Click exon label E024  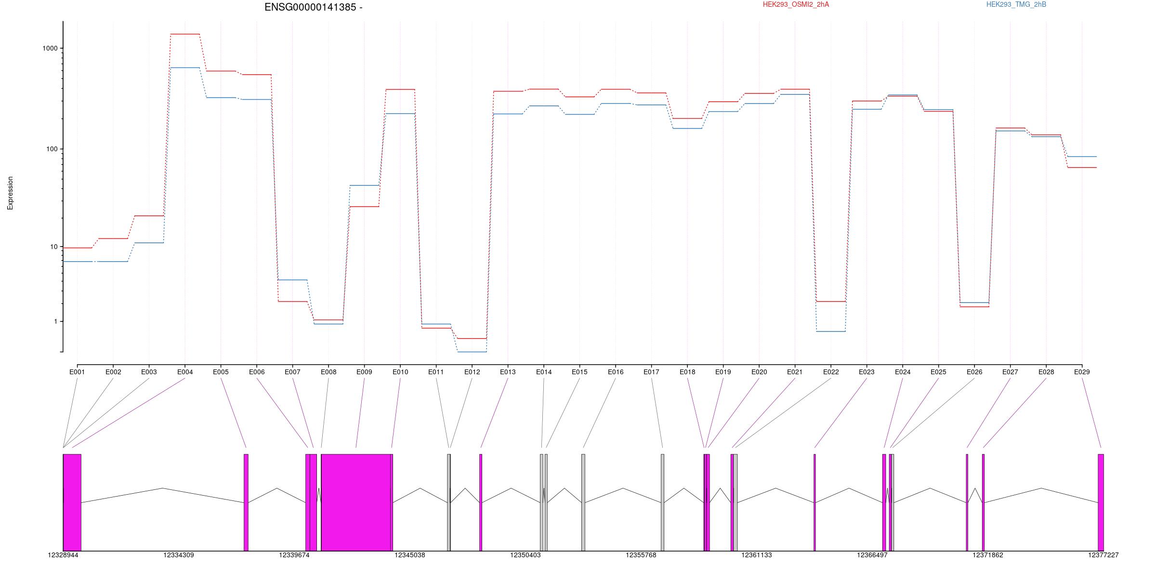(x=903, y=372)
